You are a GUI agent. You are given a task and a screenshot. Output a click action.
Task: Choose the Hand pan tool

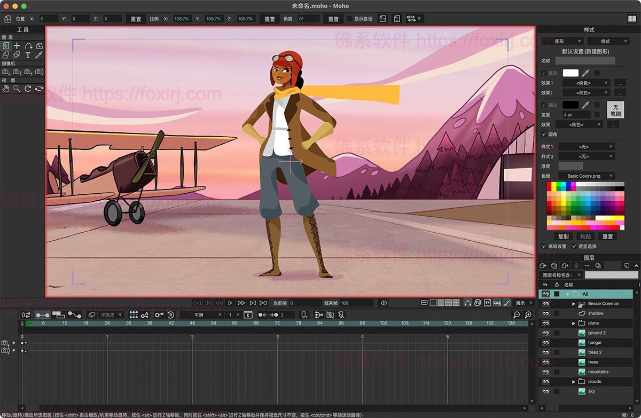(x=6, y=89)
